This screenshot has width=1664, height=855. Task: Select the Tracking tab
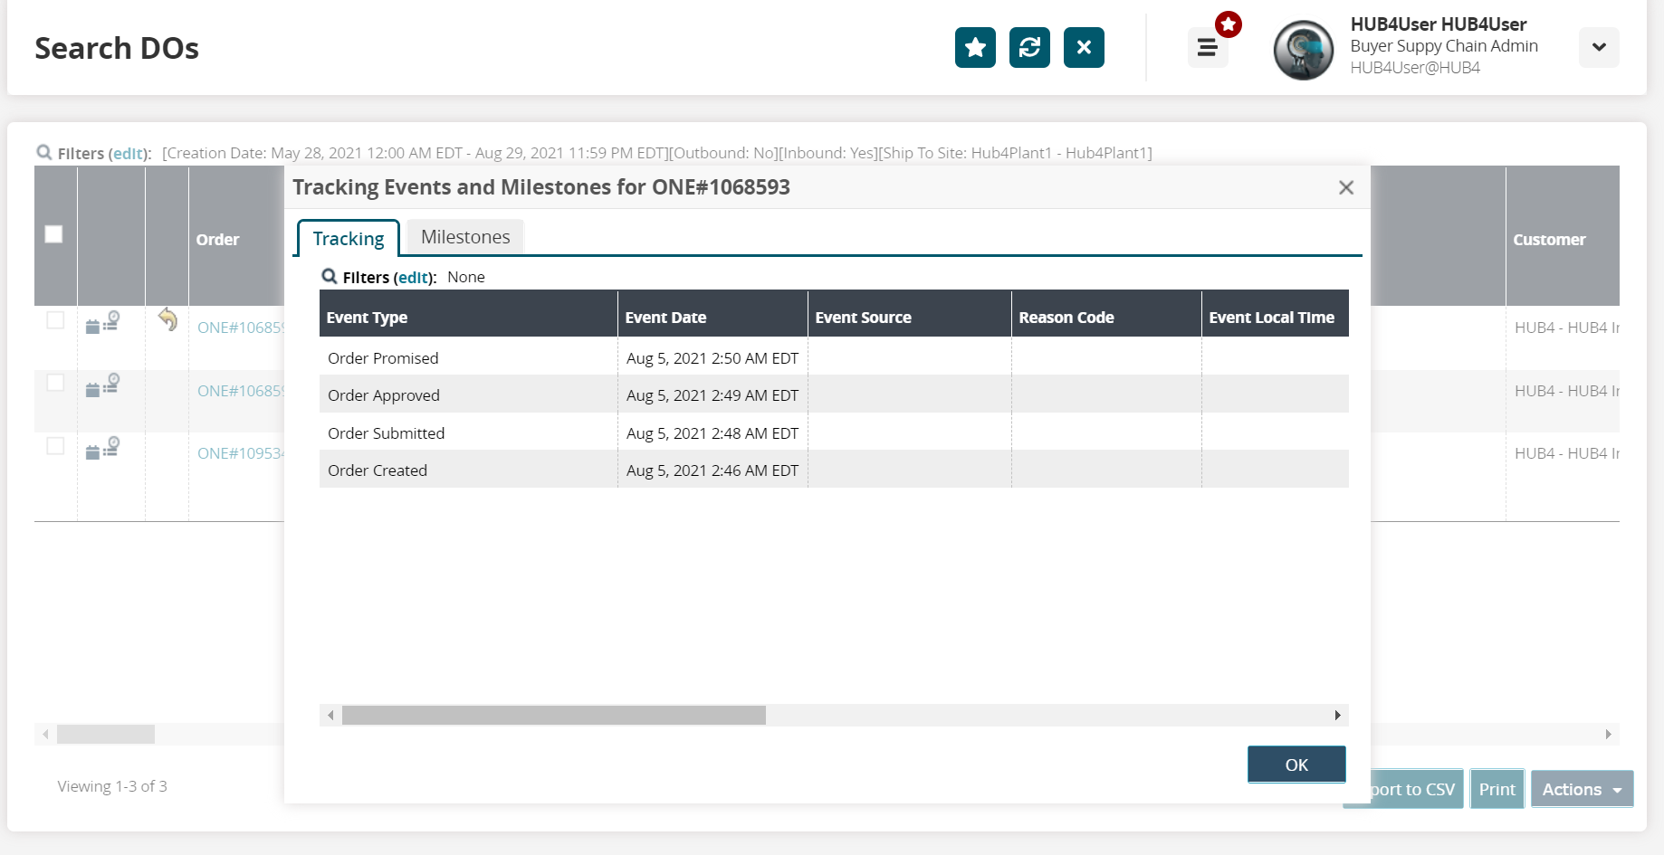[x=349, y=239]
